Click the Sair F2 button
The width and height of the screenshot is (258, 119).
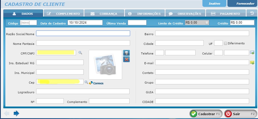pos(241,114)
